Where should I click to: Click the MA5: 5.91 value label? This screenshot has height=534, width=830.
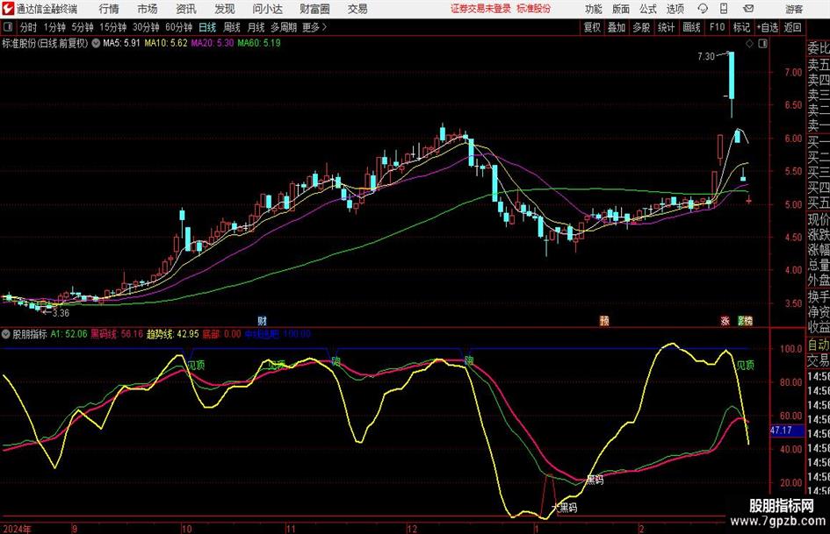pyautogui.click(x=121, y=43)
